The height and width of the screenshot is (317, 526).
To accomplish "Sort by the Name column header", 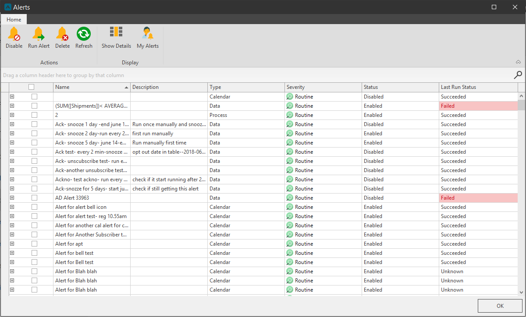I will [92, 87].
